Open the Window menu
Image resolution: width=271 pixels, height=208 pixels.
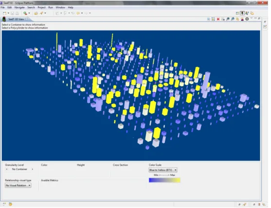pyautogui.click(x=60, y=7)
